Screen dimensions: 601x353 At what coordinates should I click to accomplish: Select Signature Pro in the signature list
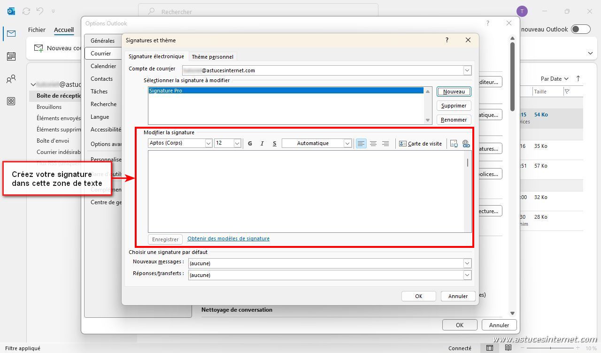coord(286,91)
